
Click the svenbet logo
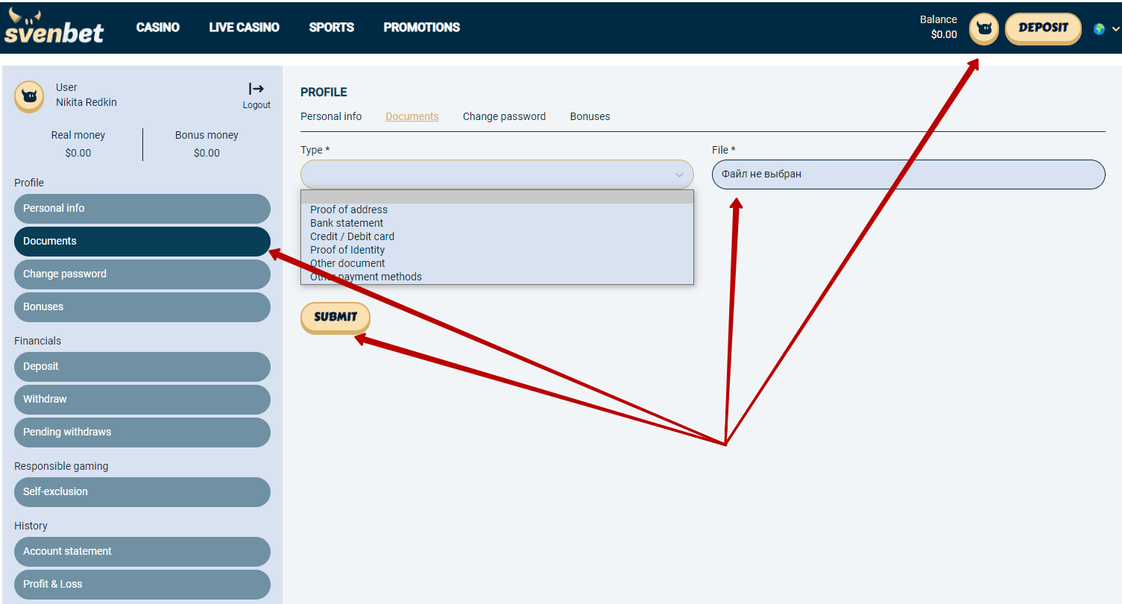(54, 27)
